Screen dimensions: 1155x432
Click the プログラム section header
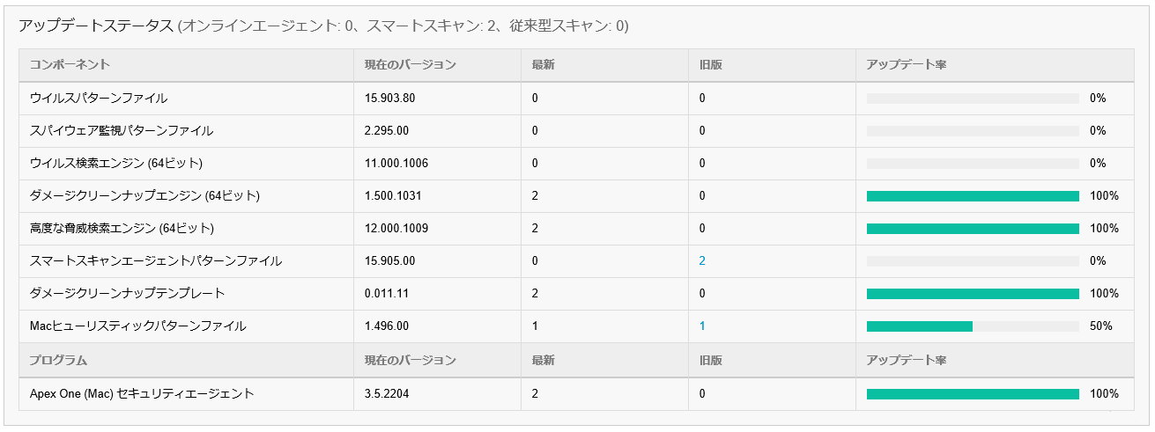click(58, 361)
